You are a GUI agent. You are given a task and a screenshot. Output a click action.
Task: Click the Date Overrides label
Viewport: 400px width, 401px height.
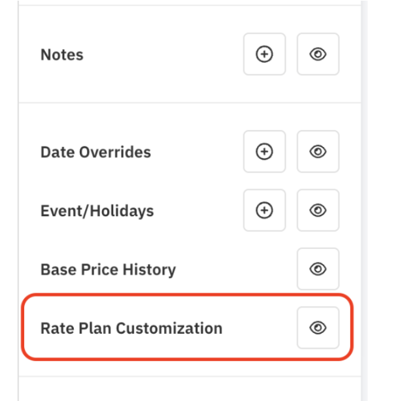95,152
